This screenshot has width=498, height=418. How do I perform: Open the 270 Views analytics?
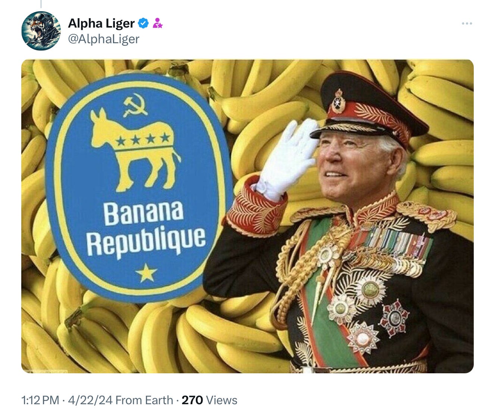[x=209, y=400]
